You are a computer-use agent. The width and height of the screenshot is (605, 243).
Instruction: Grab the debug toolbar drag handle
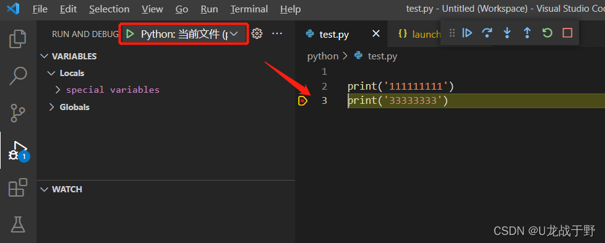pos(452,33)
